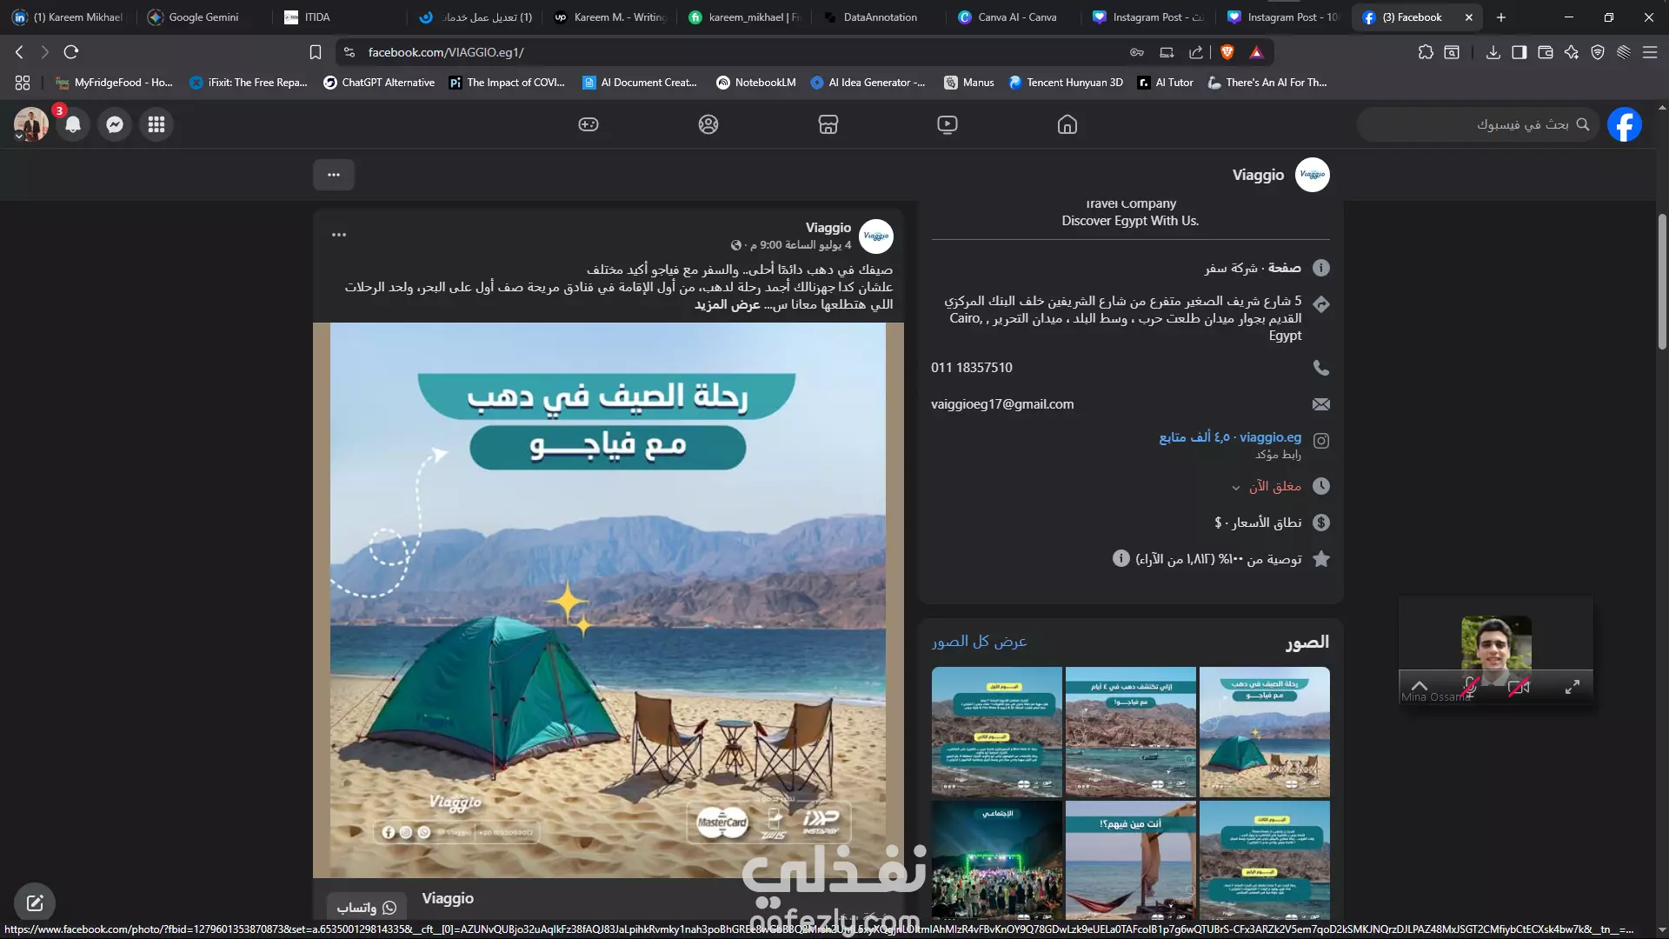Open account menu on profile picture
Viewport: 1669px width, 939px height.
(30, 124)
